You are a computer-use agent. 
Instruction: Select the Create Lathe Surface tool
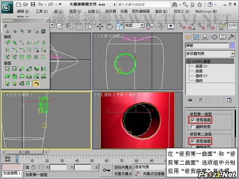tap(15, 76)
